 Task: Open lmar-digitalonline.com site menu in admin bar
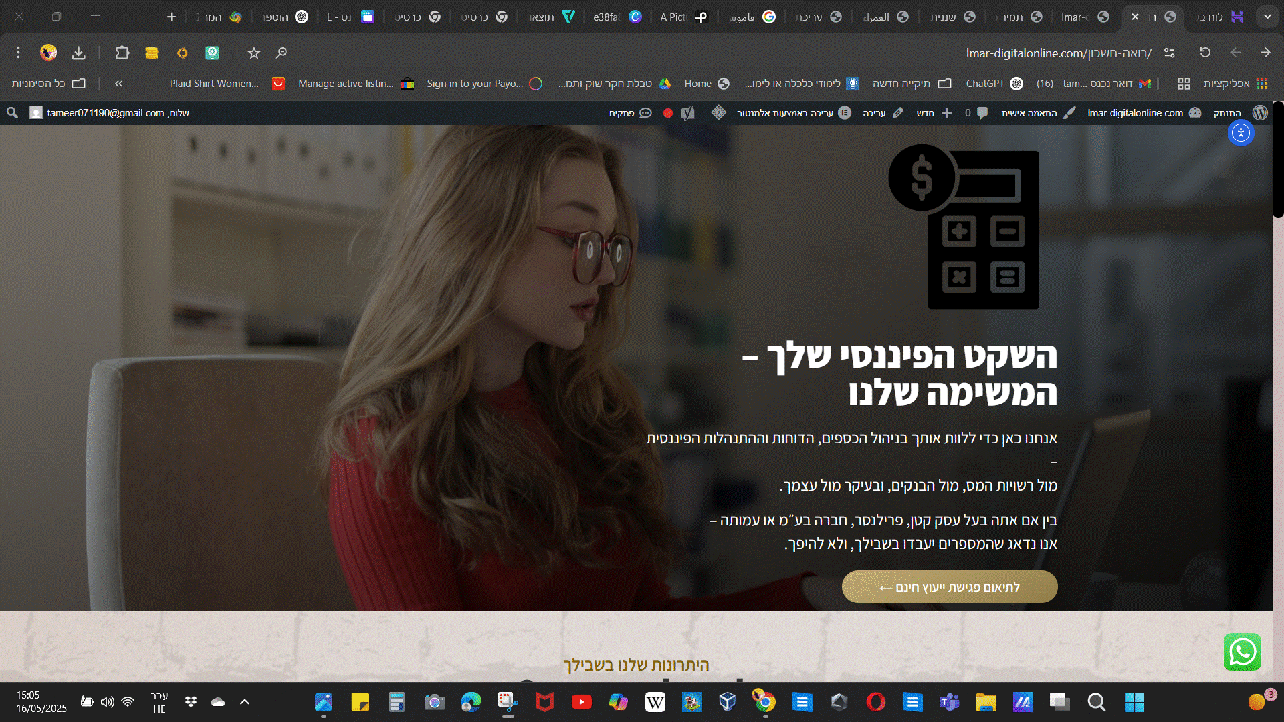(x=1144, y=113)
